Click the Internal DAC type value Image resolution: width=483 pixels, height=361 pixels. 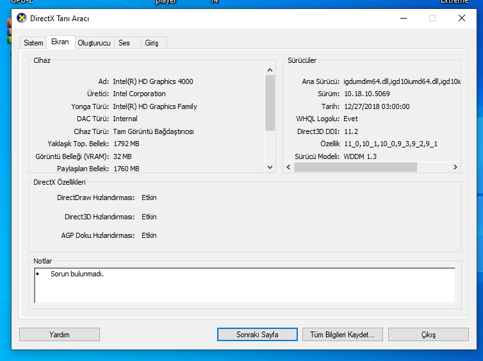(x=125, y=119)
